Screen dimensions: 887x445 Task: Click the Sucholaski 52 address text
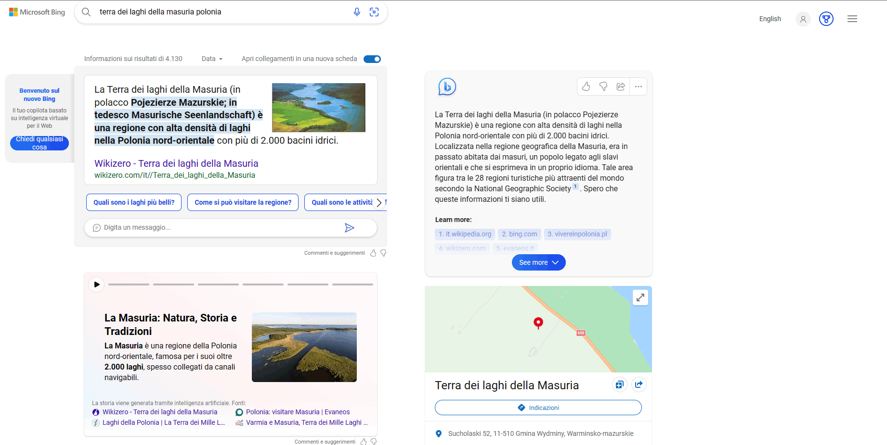click(x=541, y=433)
